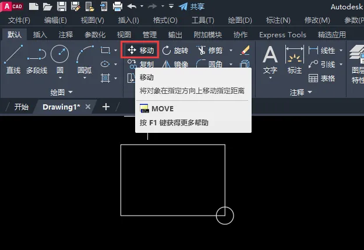Redo the last undone action
The height and width of the screenshot is (250, 364).
[x=153, y=6]
